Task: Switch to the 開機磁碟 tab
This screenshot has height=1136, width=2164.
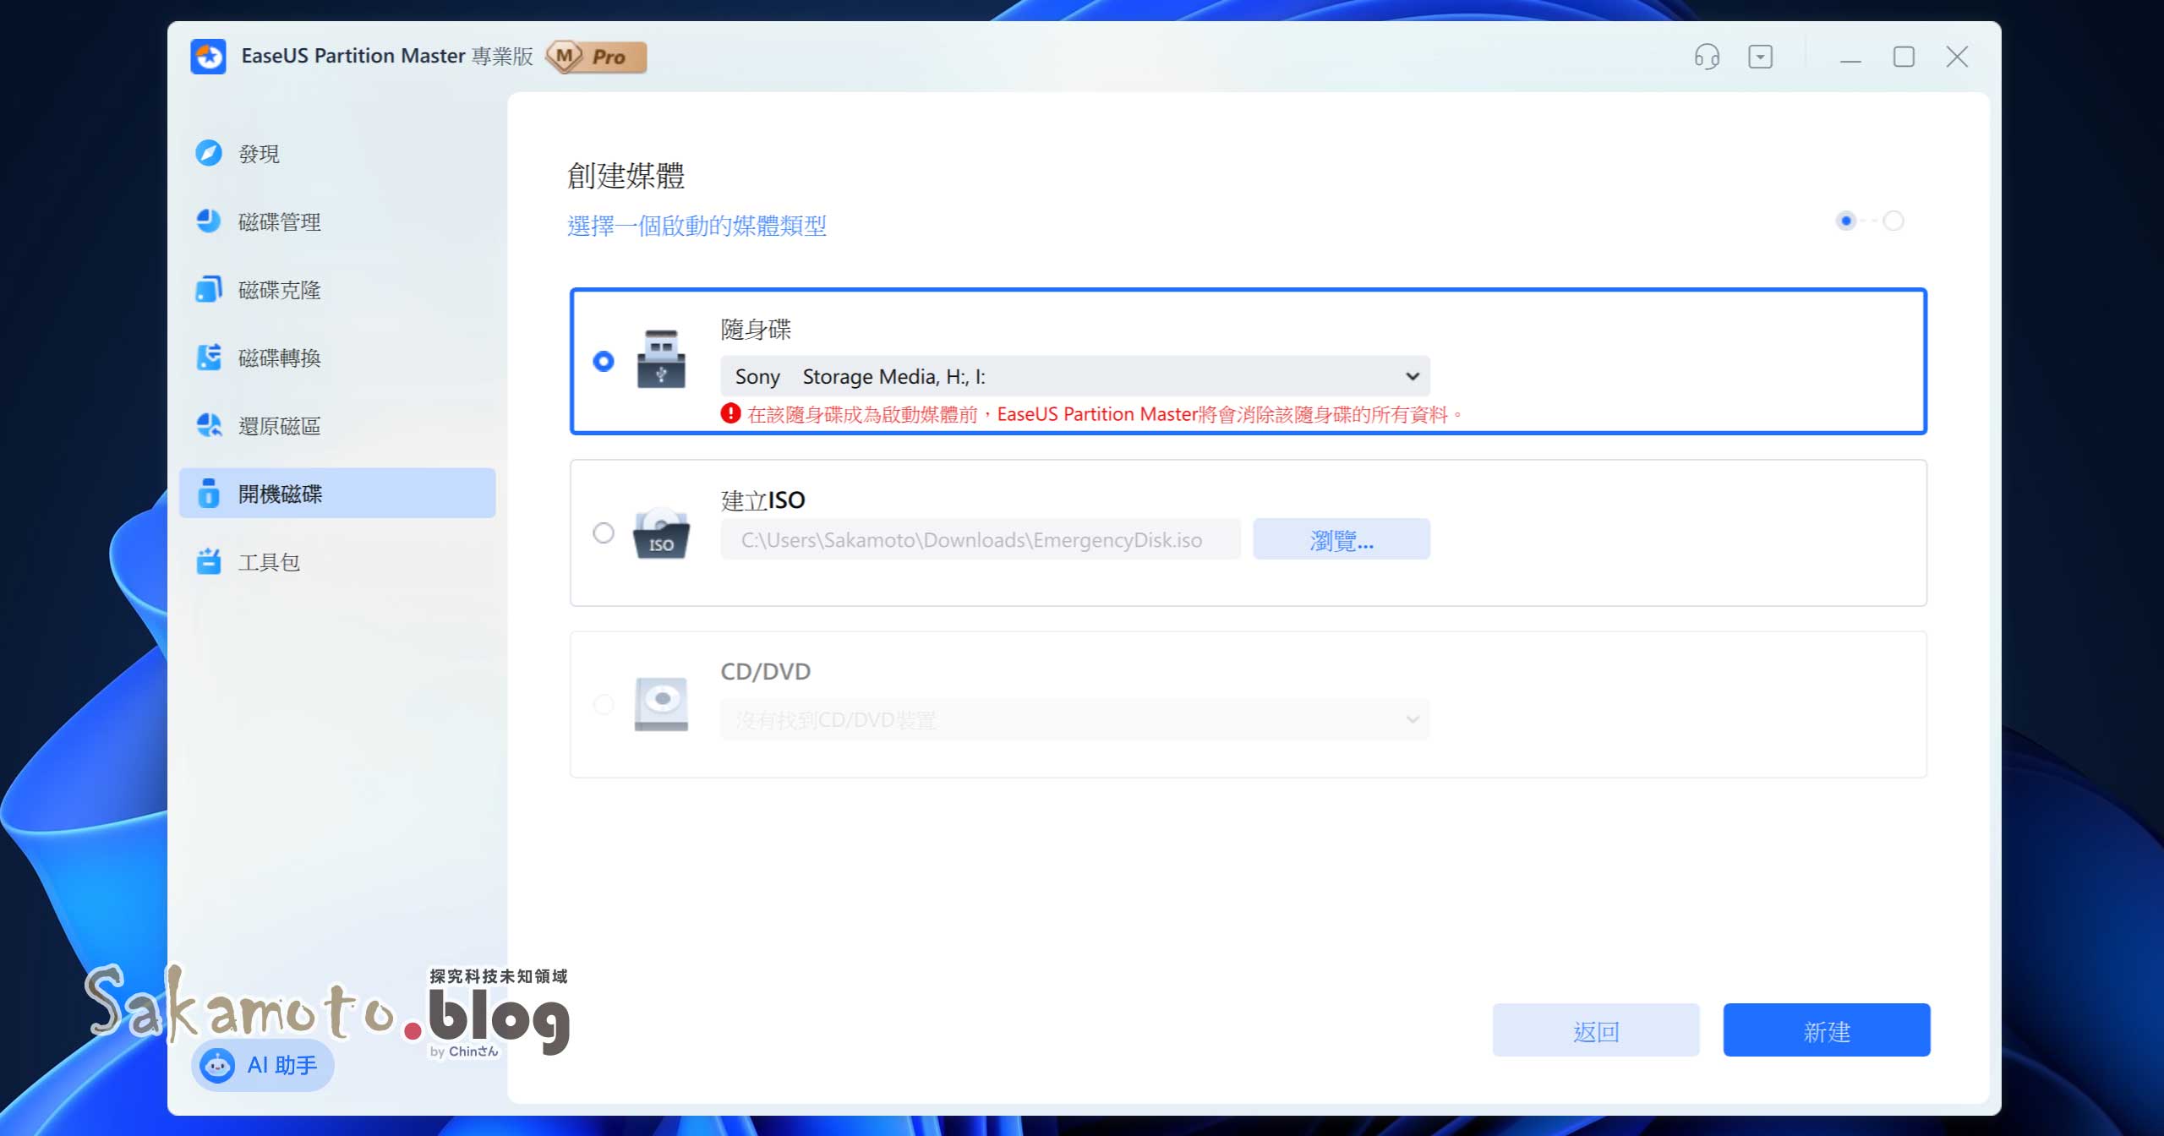Action: [281, 494]
